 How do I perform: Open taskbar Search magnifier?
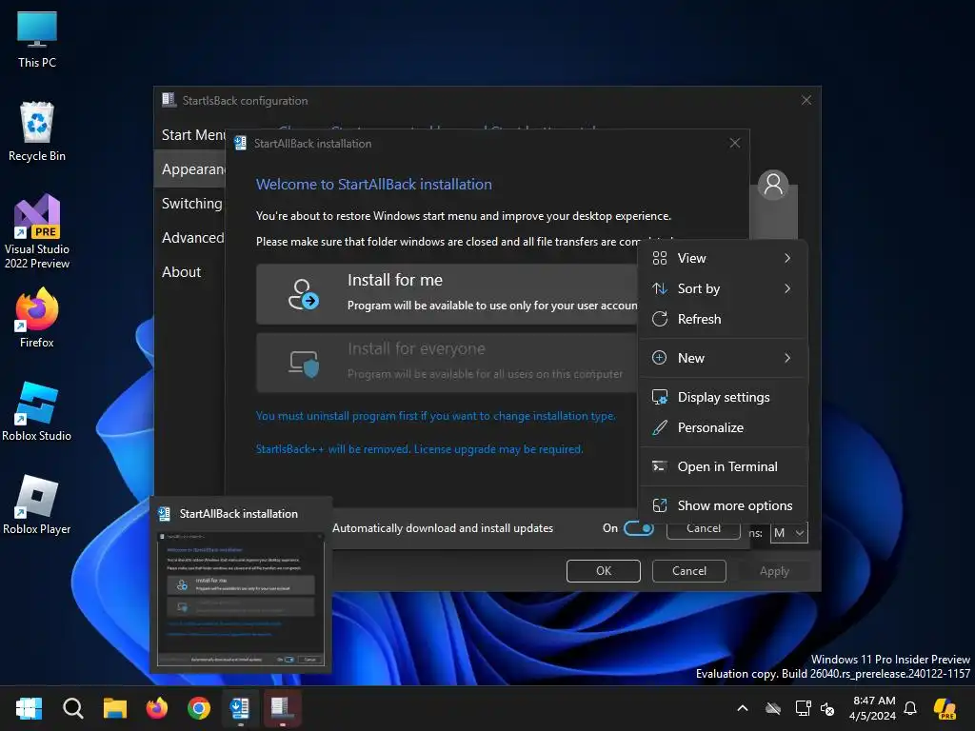point(72,708)
